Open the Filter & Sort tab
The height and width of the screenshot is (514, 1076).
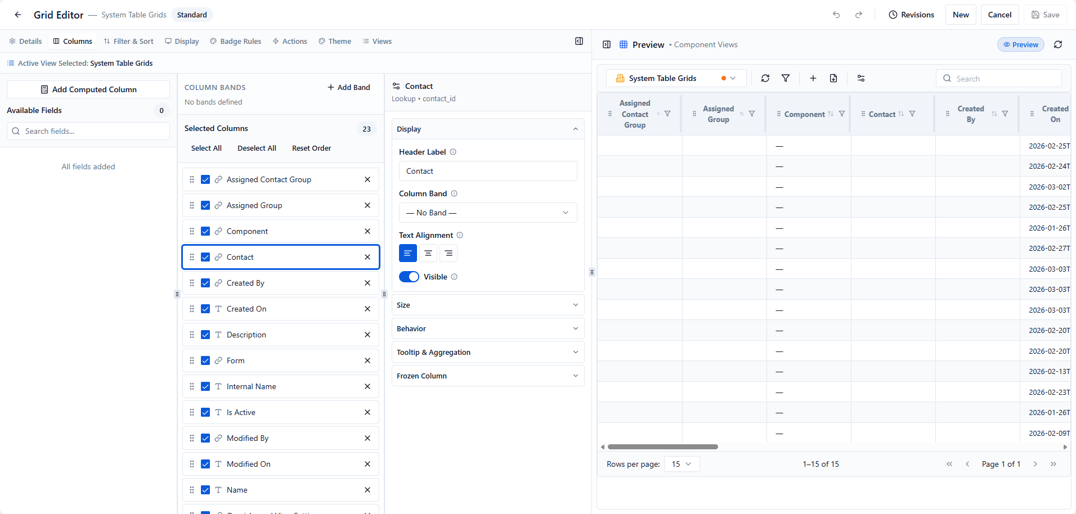point(129,41)
